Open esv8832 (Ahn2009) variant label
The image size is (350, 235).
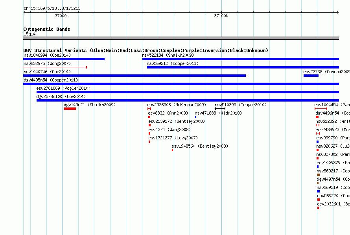(x=168, y=113)
